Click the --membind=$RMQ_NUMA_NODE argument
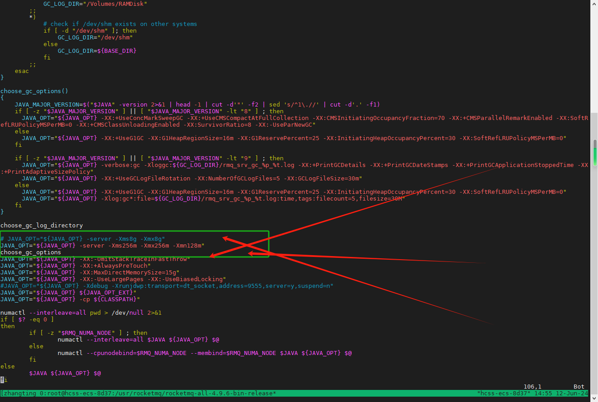Screen dimensions: 598x402 pyautogui.click(x=233, y=353)
